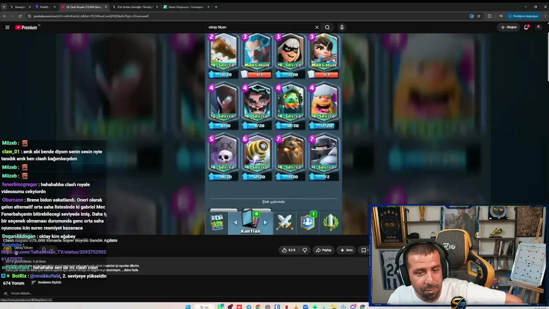The image size is (549, 309).
Task: Like the video with thumbs-up button
Action: [289, 250]
